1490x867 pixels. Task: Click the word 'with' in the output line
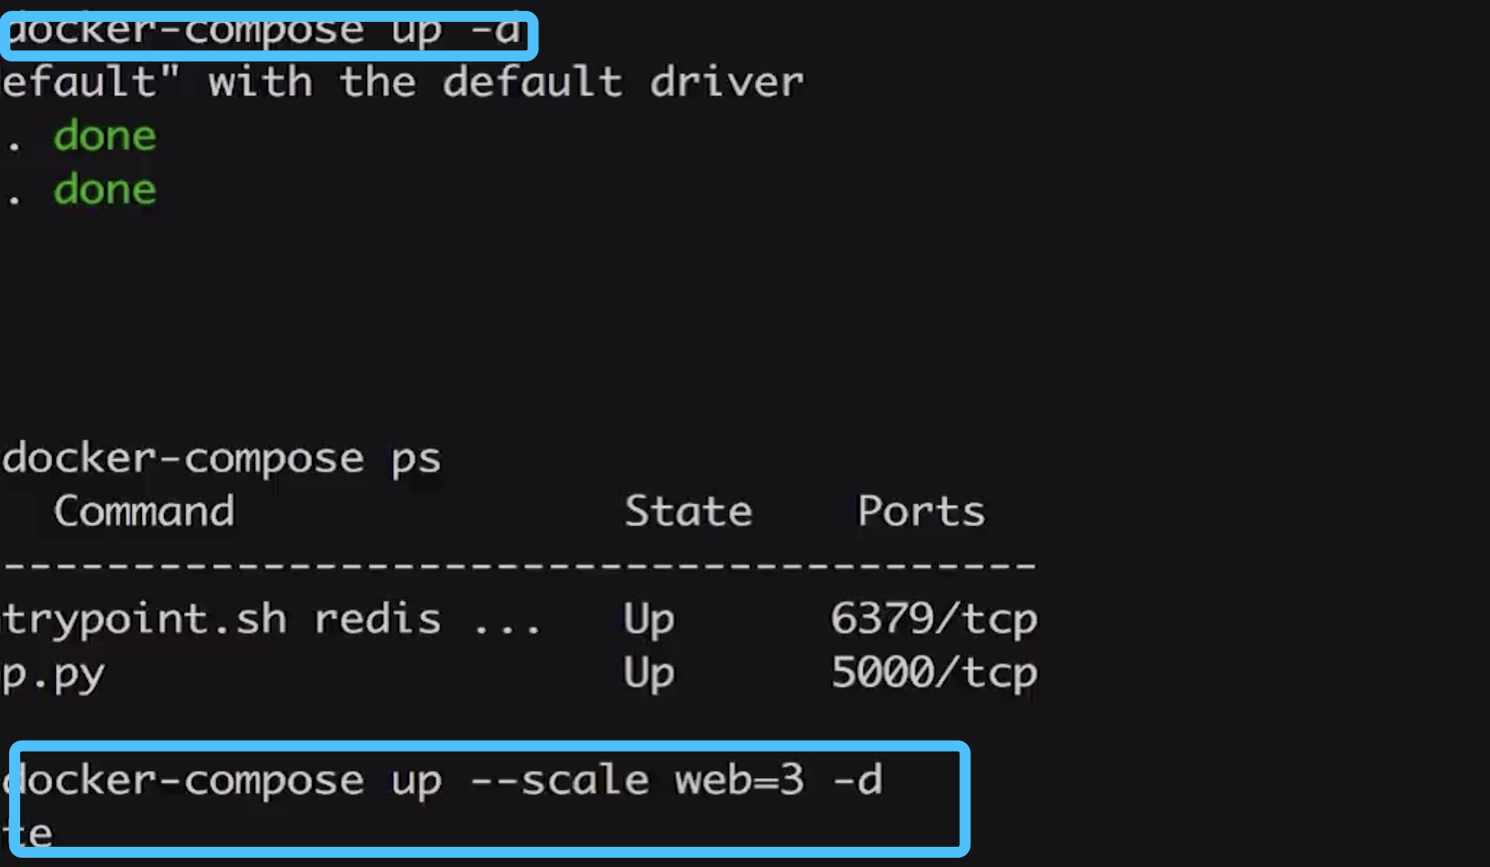[261, 81]
